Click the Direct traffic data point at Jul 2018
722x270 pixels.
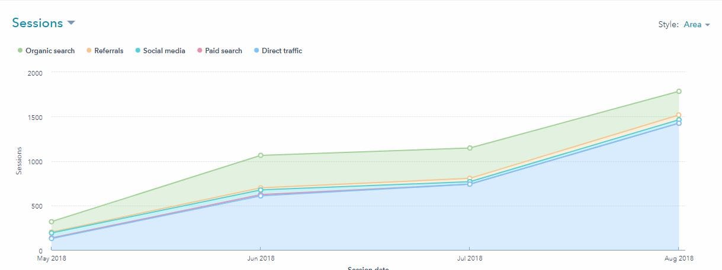click(x=470, y=184)
